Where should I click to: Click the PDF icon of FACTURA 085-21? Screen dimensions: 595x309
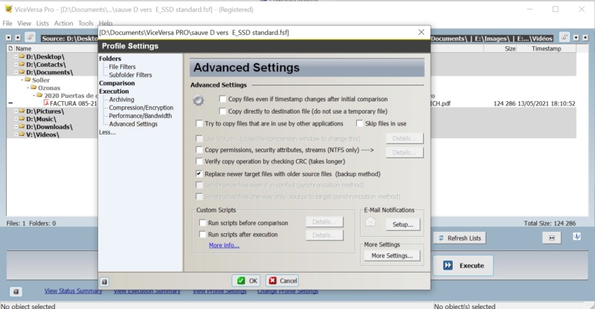tap(46, 103)
